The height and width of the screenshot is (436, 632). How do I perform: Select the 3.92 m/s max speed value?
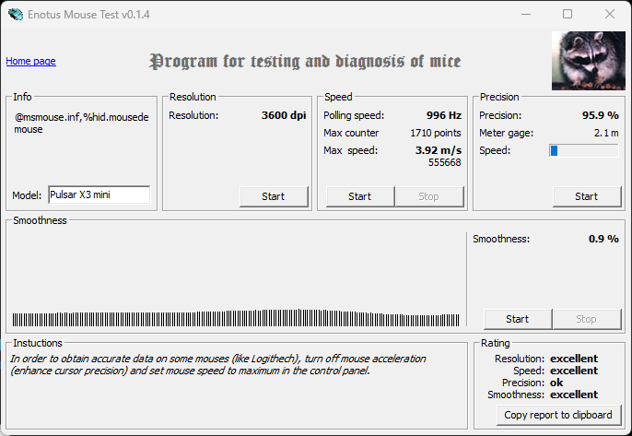pyautogui.click(x=439, y=150)
